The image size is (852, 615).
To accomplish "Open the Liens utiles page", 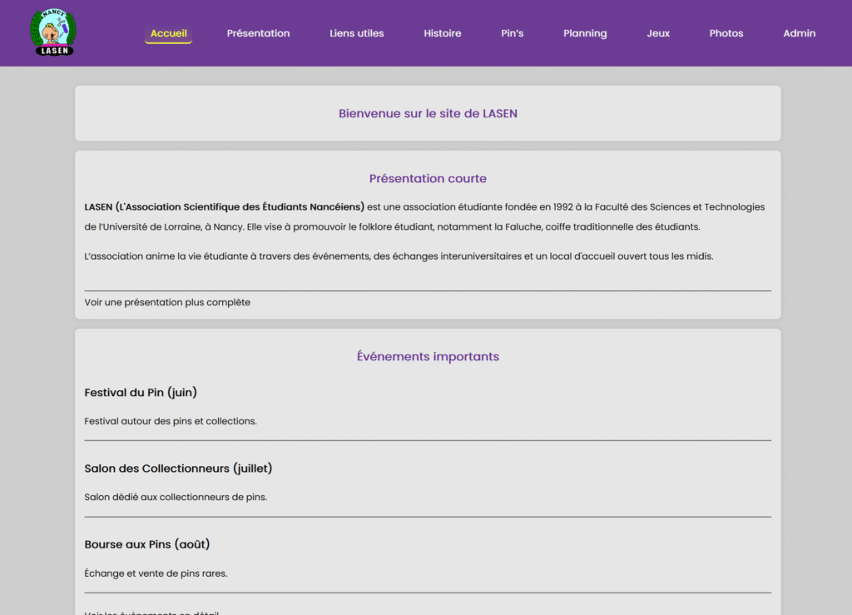I will point(356,33).
